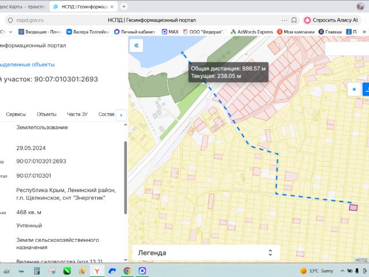This screenshot has width=369, height=277.
Task: Click the Выделенные объекты link
Action: coord(27,65)
